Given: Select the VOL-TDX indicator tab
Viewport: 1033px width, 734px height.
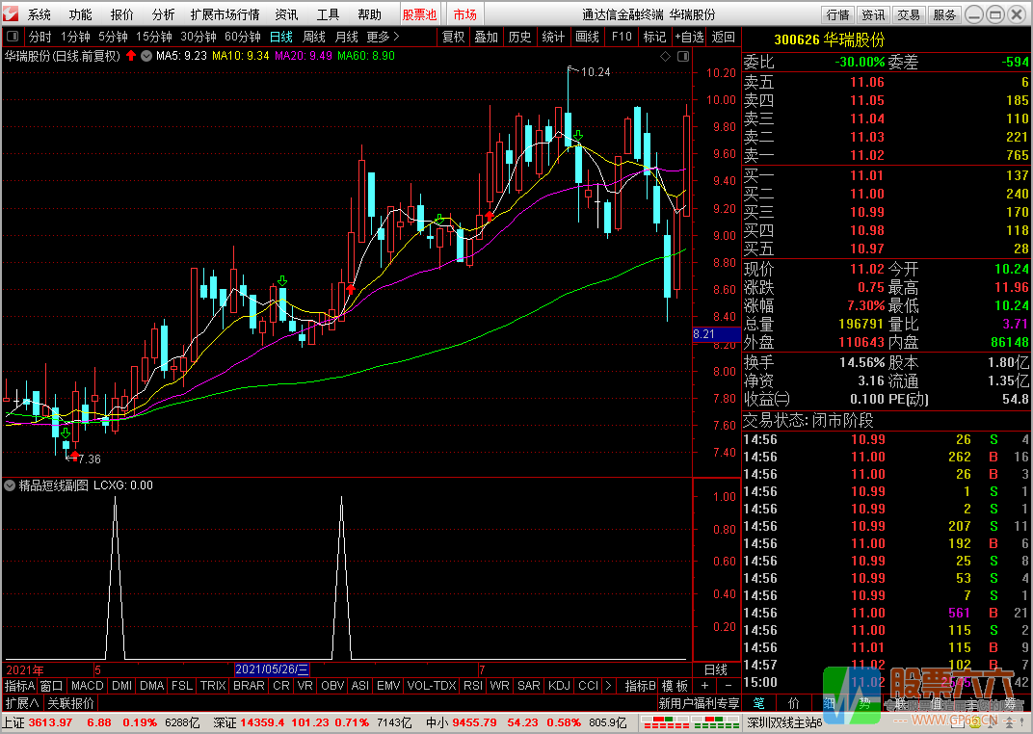Looking at the screenshot, I should pos(432,686).
